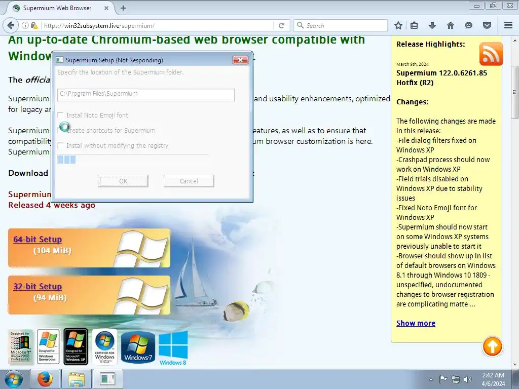Bookmark this page with the star icon
This screenshot has height=389, width=519.
click(x=398, y=25)
